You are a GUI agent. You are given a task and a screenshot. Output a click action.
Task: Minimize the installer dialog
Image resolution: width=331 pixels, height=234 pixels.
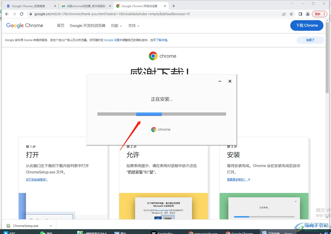point(220,81)
